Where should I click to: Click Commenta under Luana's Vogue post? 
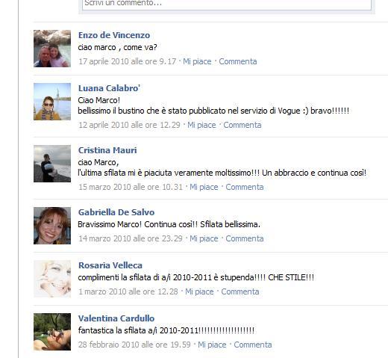click(242, 125)
